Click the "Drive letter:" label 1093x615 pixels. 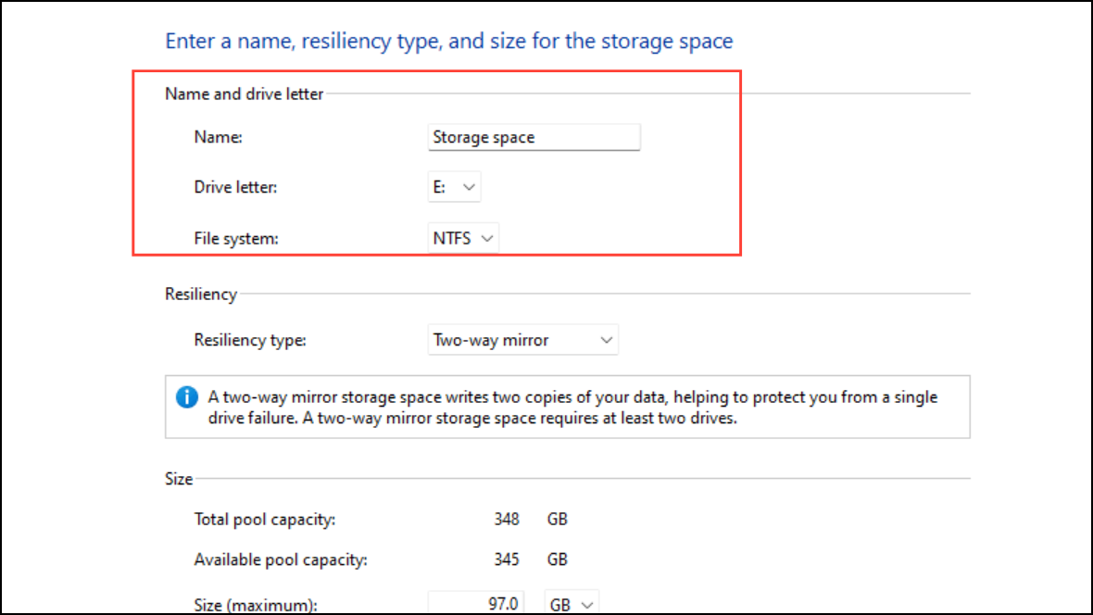(x=235, y=187)
